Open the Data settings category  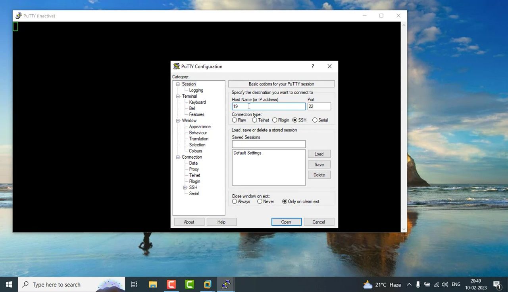pyautogui.click(x=193, y=163)
